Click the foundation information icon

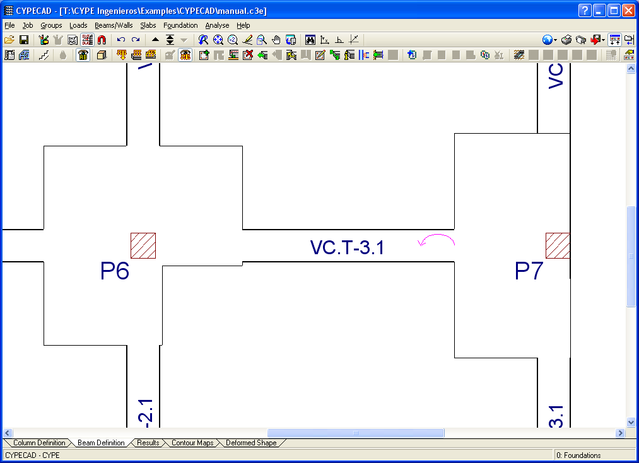pos(349,55)
